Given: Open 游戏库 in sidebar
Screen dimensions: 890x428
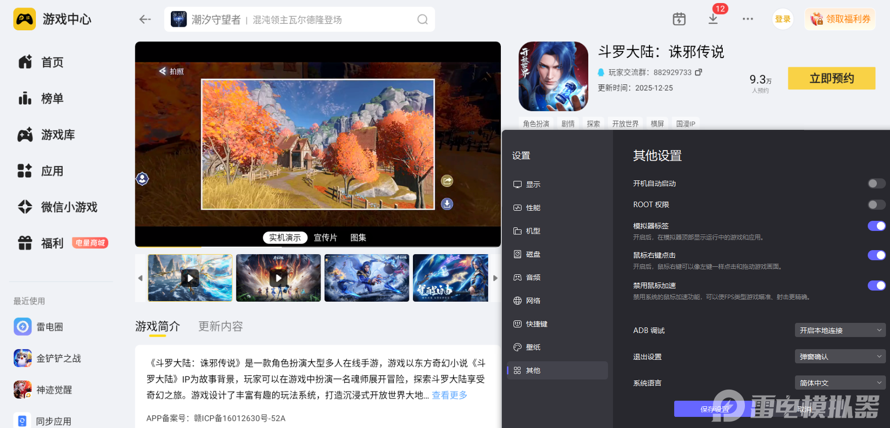Looking at the screenshot, I should (x=46, y=135).
